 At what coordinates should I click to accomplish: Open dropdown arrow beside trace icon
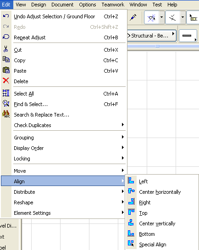(162, 17)
